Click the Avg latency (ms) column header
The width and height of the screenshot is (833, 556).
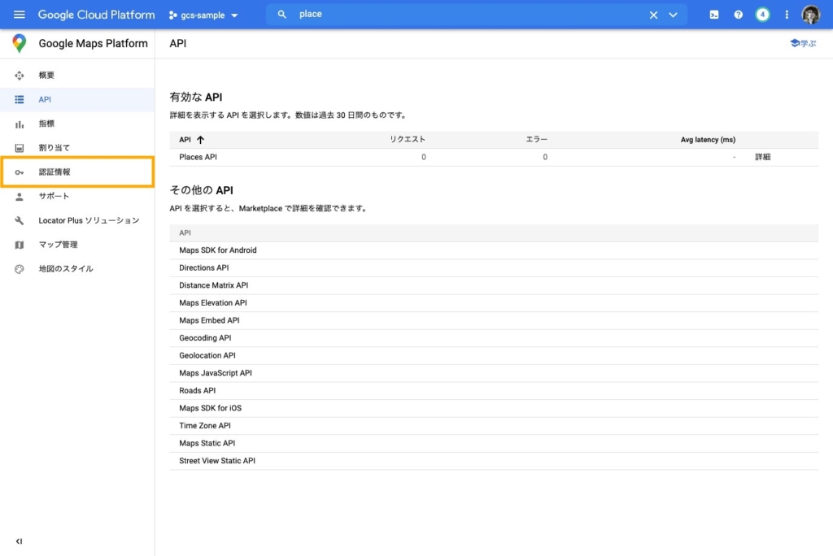pyautogui.click(x=708, y=140)
